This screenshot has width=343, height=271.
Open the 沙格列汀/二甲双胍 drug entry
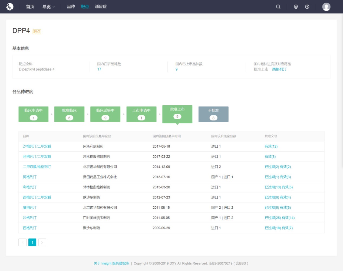[x=37, y=146]
